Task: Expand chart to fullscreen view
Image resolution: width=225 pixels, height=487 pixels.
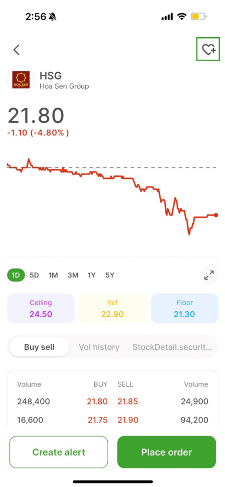Action: pyautogui.click(x=209, y=275)
